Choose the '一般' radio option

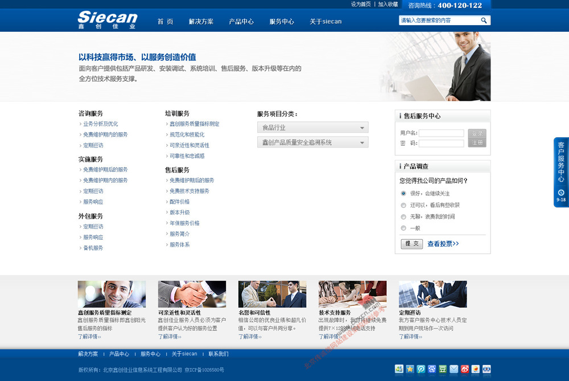point(403,228)
